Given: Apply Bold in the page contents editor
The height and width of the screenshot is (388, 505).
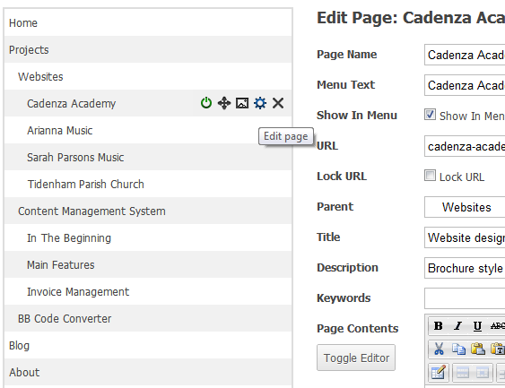Looking at the screenshot, I should pyautogui.click(x=439, y=326).
